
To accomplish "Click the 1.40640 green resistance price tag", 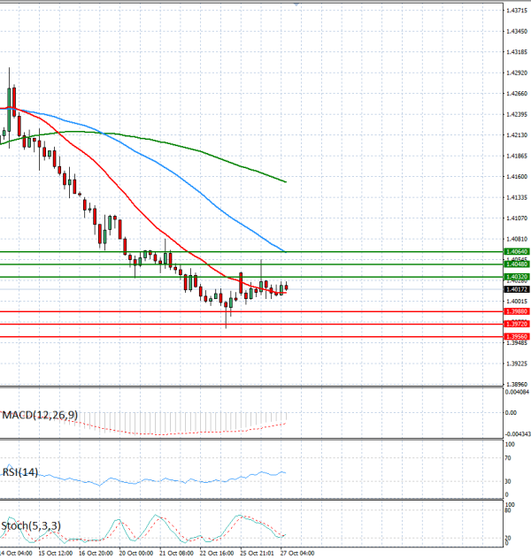I will (x=517, y=252).
